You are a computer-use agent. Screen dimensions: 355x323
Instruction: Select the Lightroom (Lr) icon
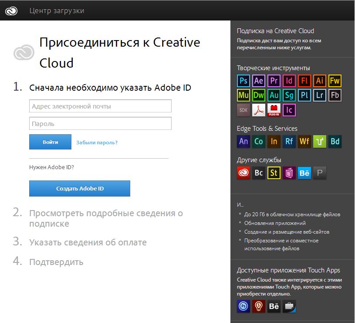(319, 95)
